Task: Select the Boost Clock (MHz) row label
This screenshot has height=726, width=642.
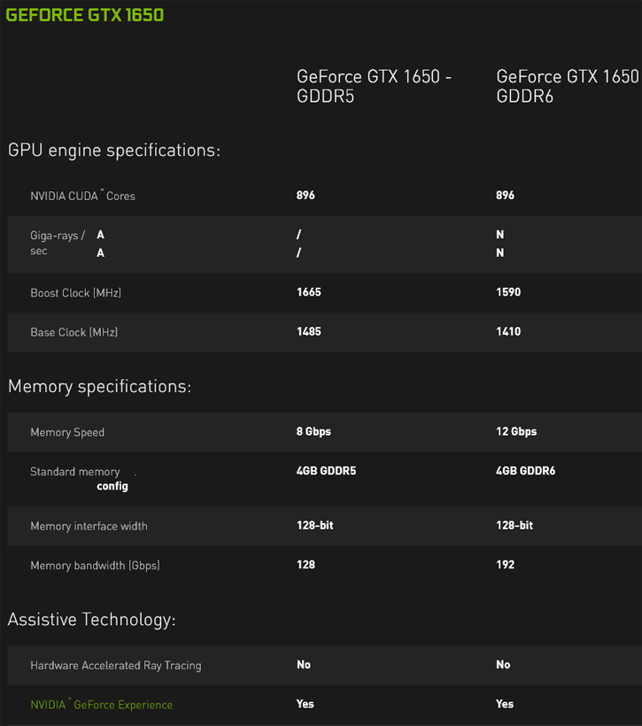Action: click(x=76, y=293)
